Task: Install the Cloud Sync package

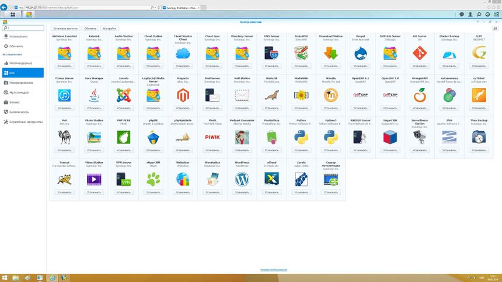Action: [212, 66]
